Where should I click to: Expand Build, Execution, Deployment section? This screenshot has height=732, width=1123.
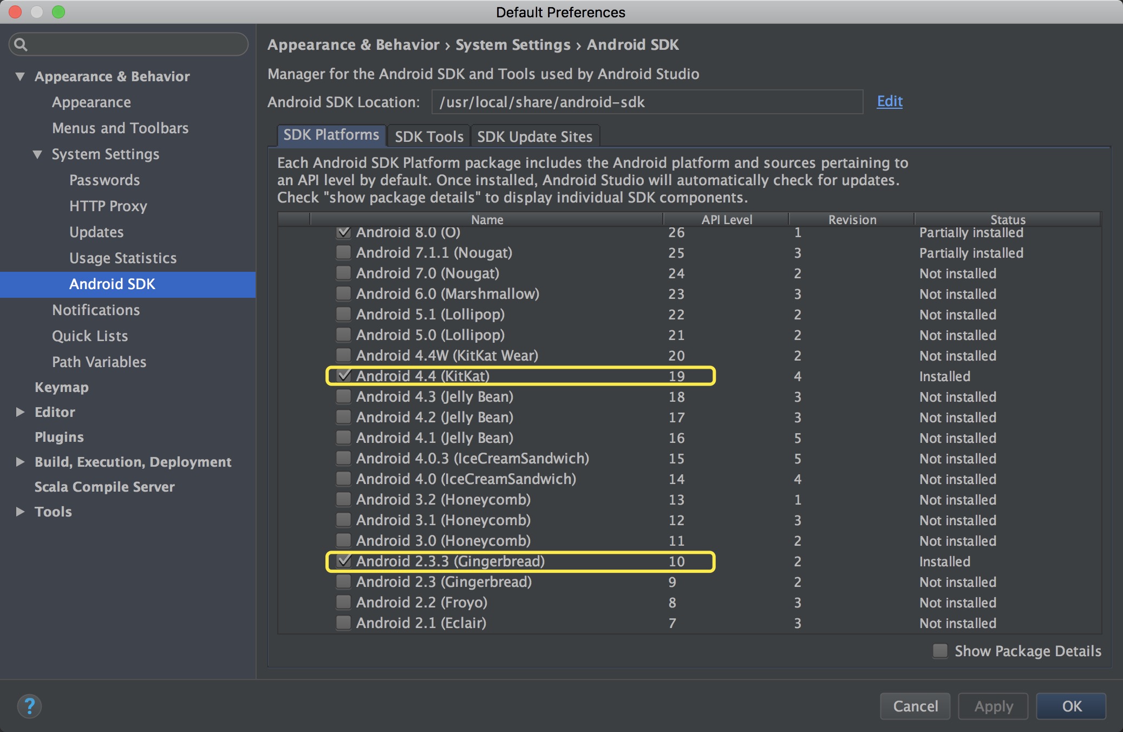pos(20,462)
